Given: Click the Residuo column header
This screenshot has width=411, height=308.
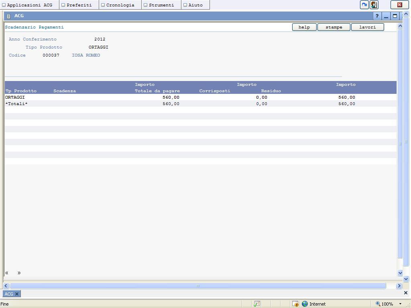Looking at the screenshot, I should (271, 91).
